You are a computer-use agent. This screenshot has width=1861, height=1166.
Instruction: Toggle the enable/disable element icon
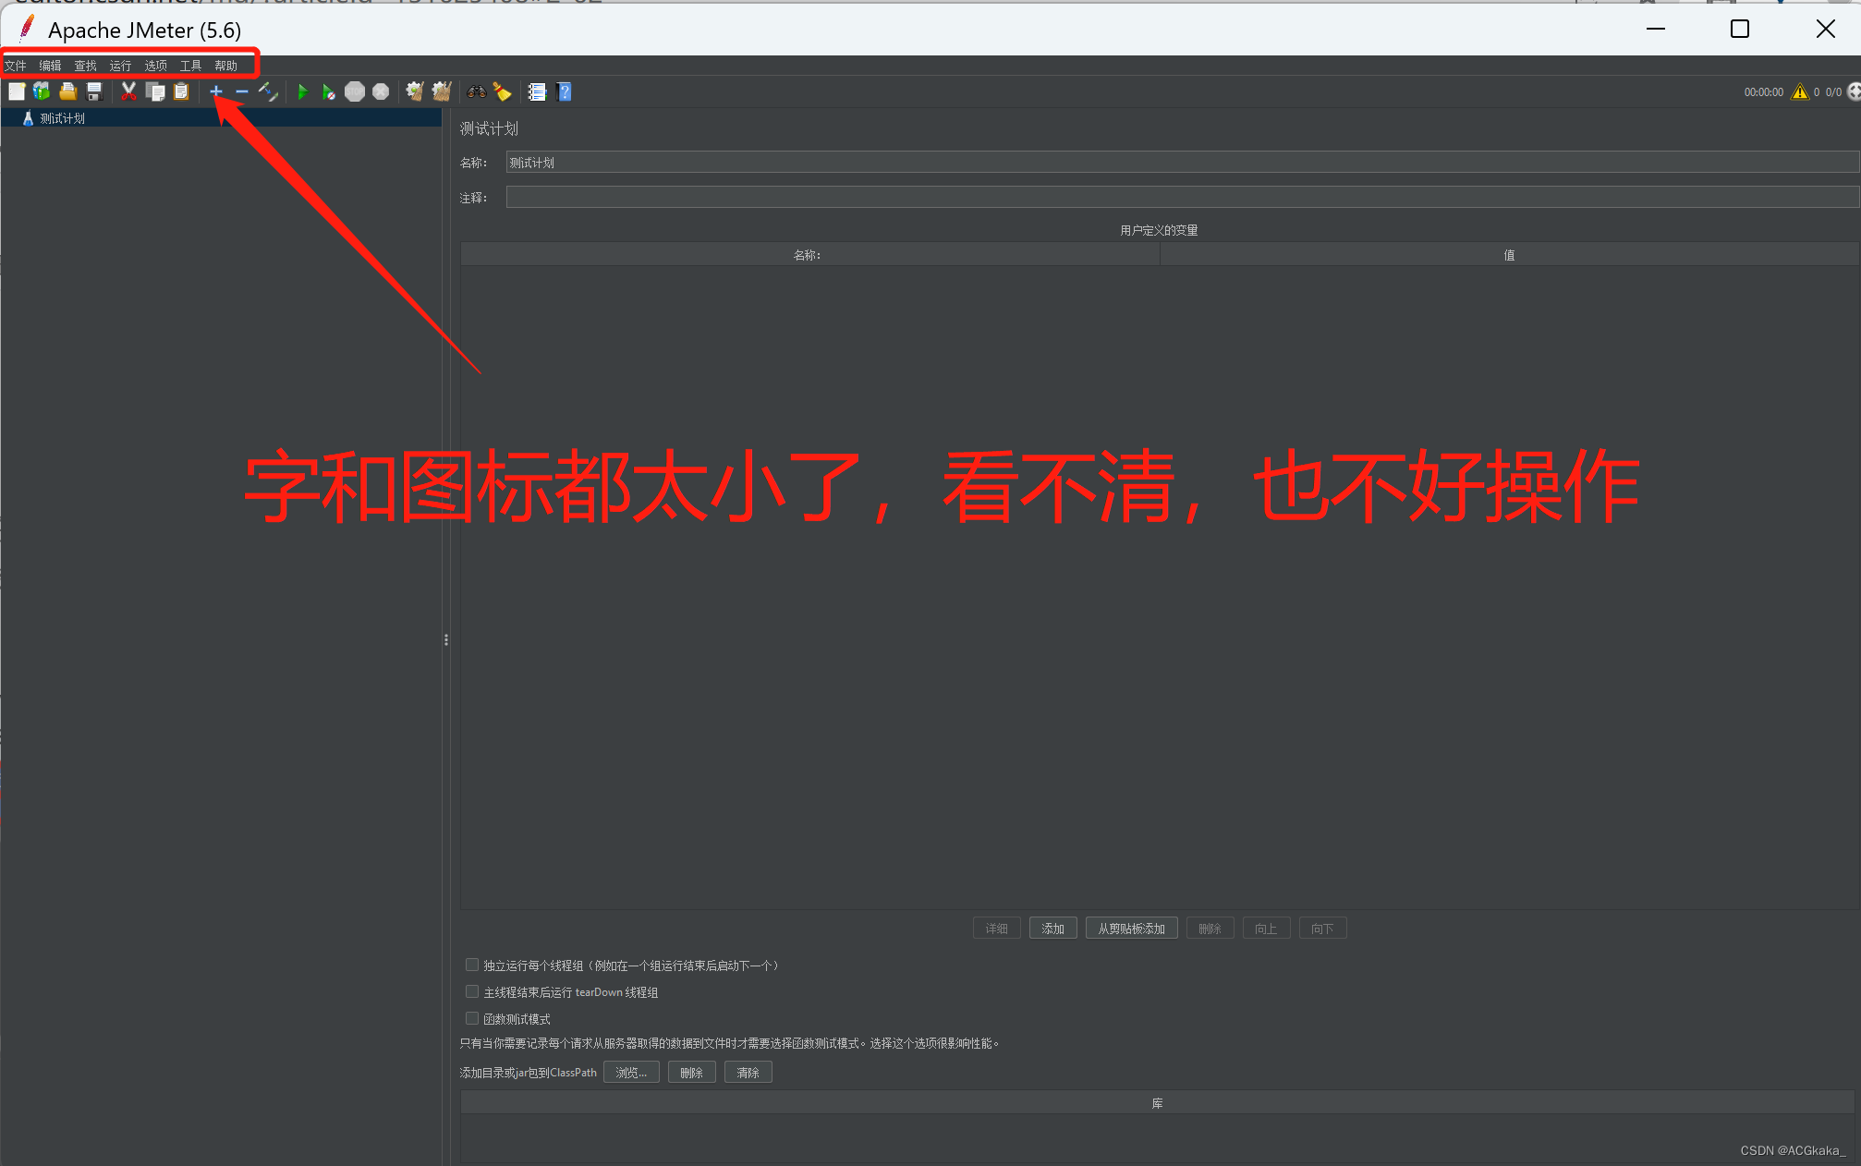[268, 91]
